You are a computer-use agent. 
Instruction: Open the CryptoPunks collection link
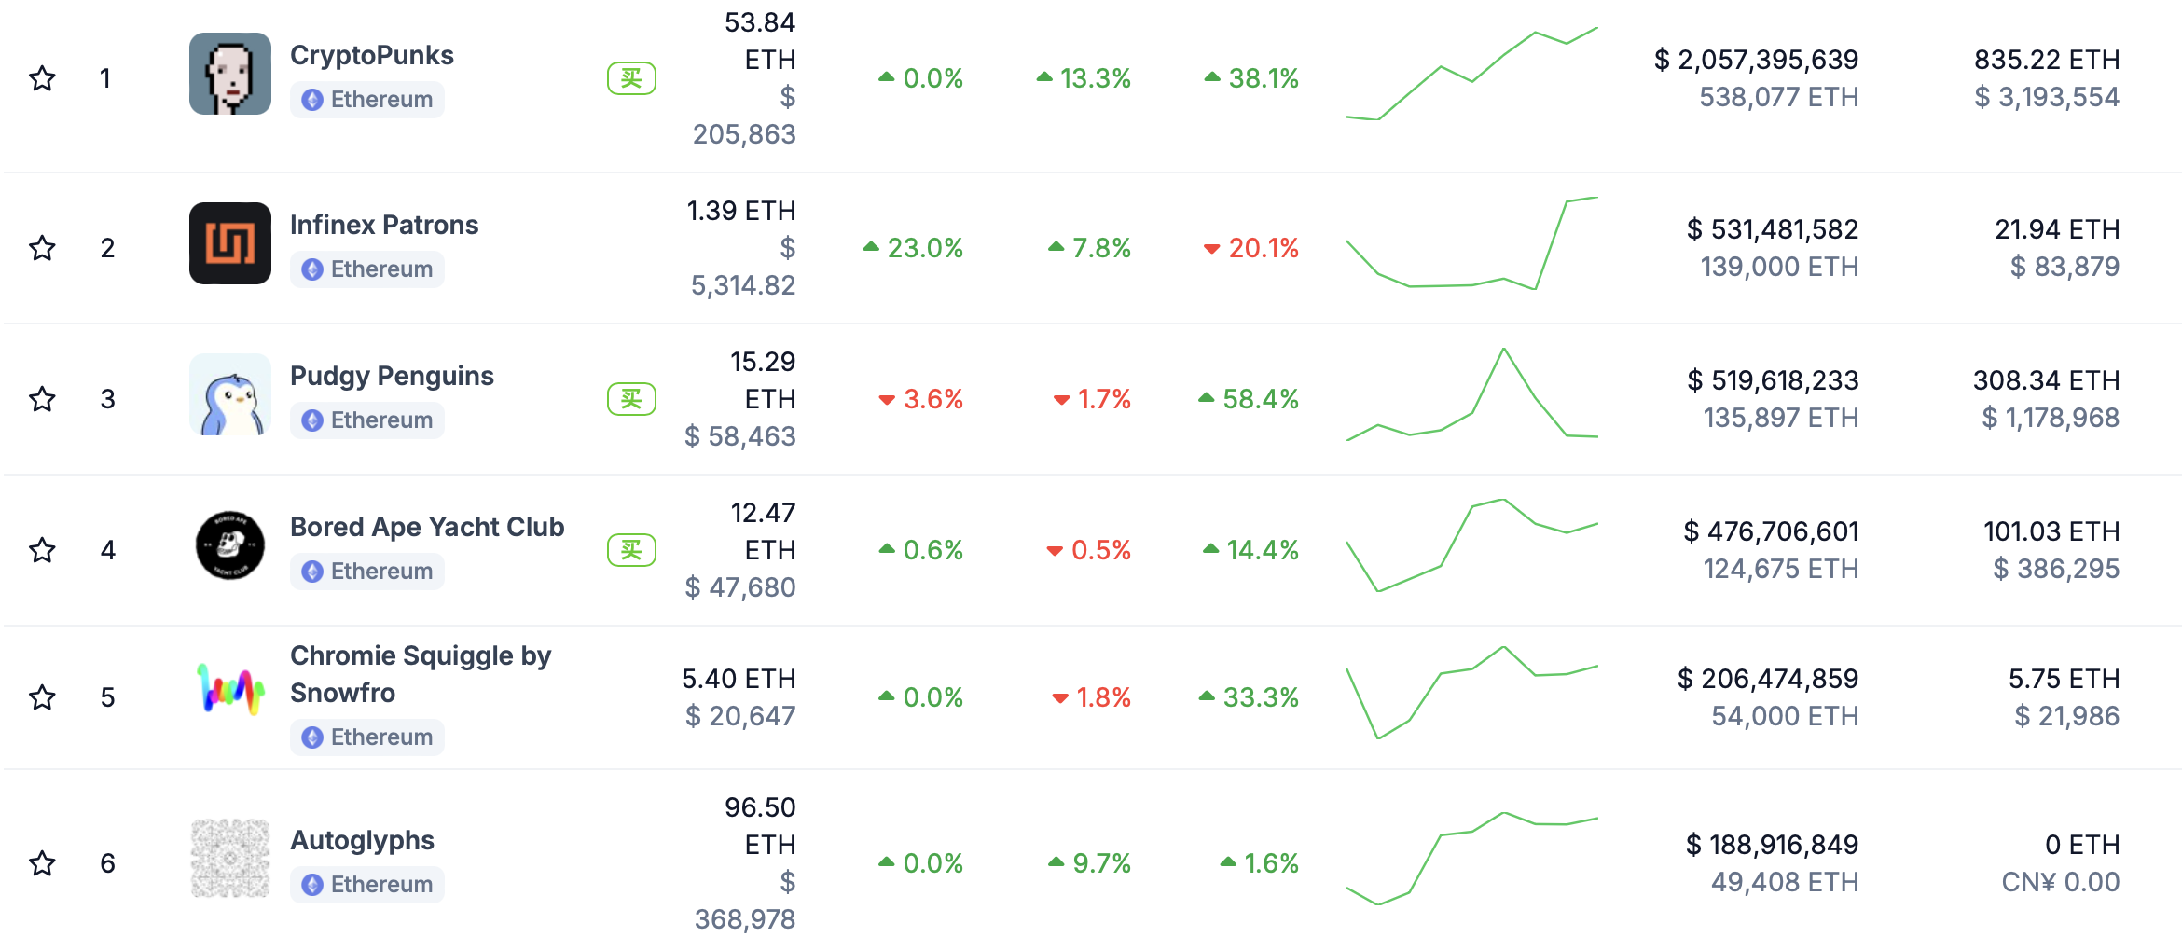(x=372, y=55)
